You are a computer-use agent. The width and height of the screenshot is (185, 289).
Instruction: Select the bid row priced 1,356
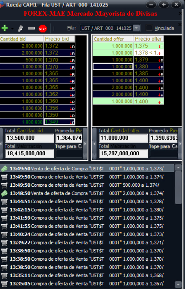point(37,108)
